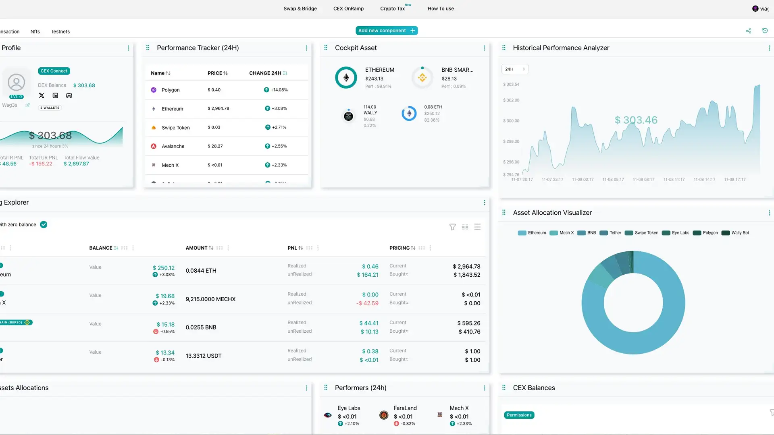Click the Permissions button in CEX Balances
Viewport: 774px width, 435px height.
(x=519, y=415)
